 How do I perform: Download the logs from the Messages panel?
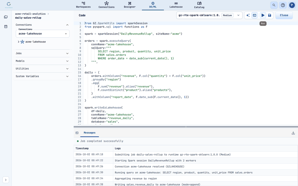click(293, 133)
